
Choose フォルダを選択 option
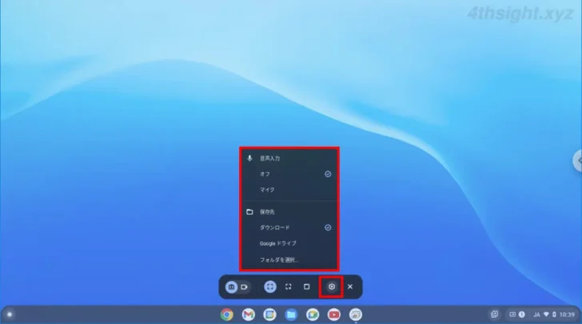(289, 260)
